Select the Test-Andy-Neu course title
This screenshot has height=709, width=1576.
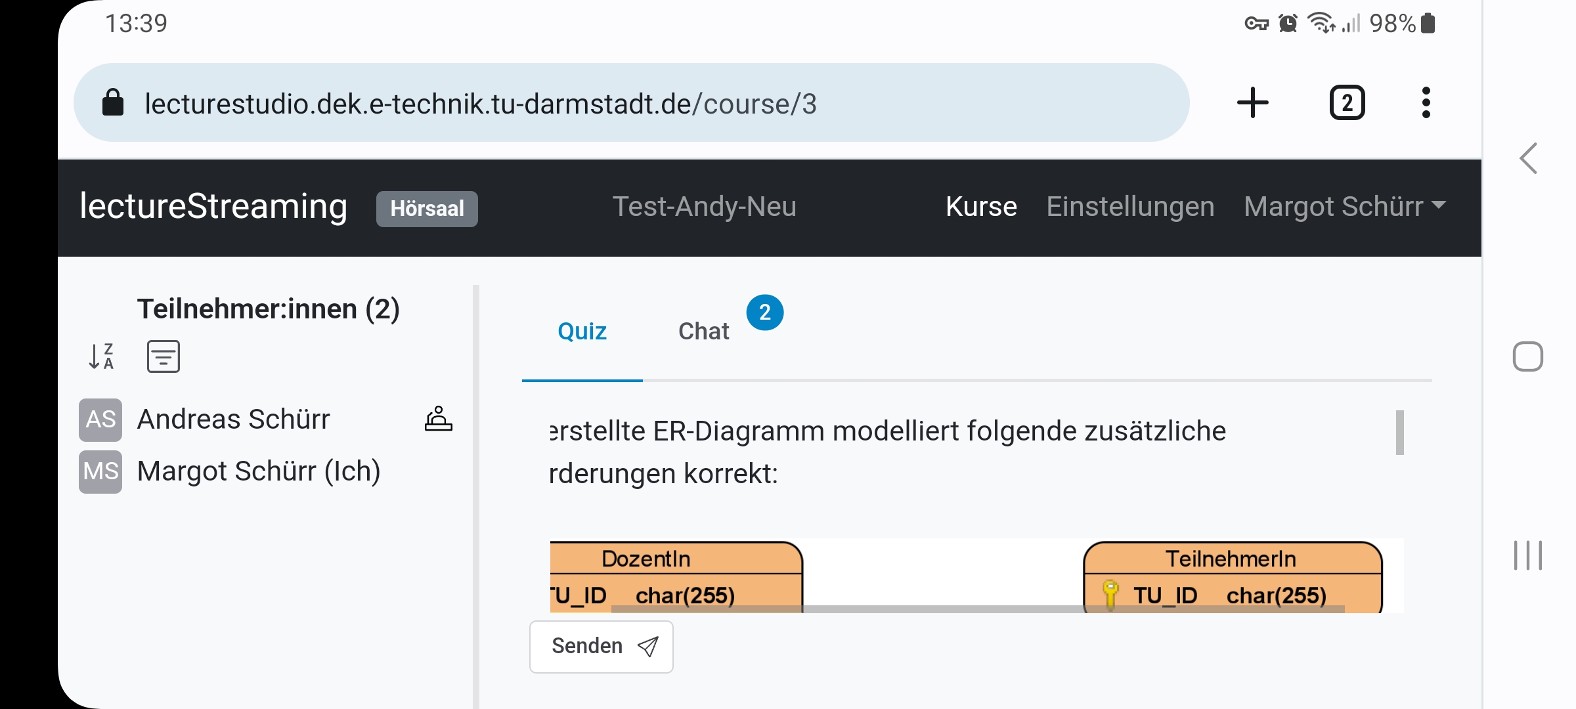(705, 207)
